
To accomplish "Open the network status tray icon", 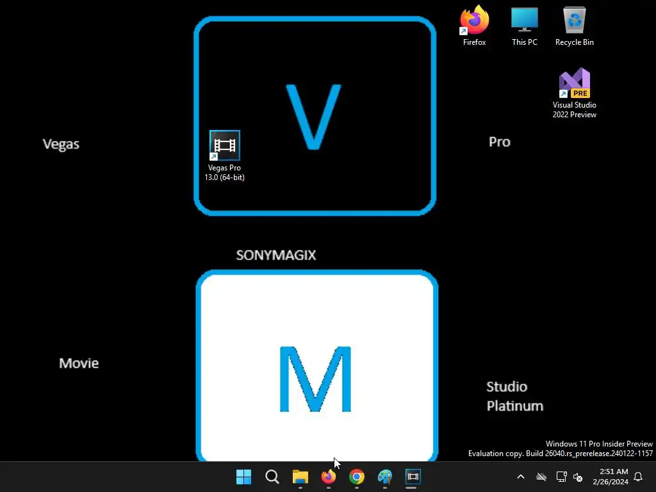I will pyautogui.click(x=561, y=477).
